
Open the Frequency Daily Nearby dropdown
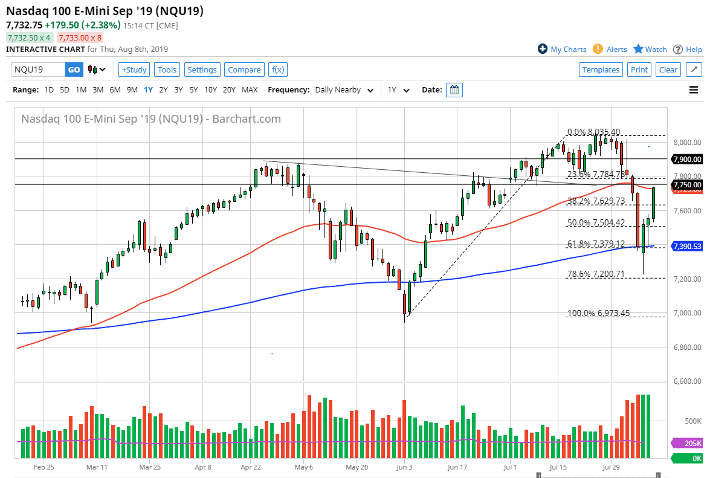tap(343, 89)
